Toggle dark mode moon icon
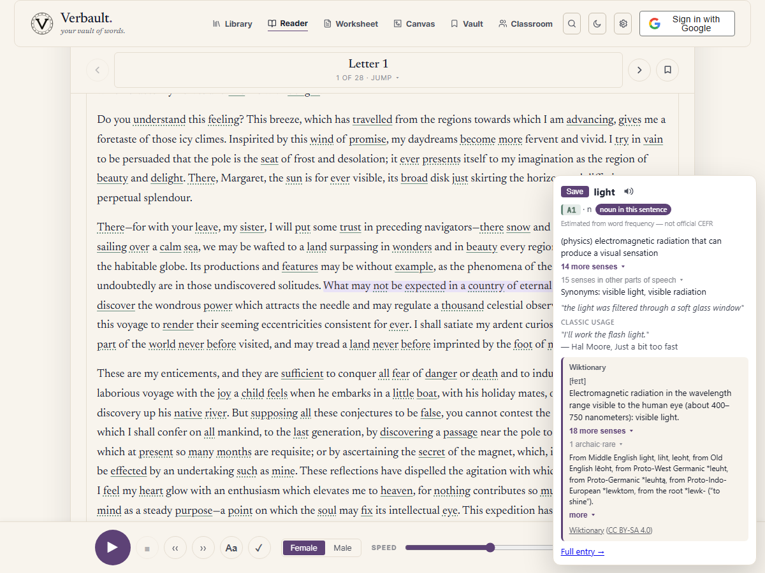Image resolution: width=765 pixels, height=573 pixels. click(597, 24)
